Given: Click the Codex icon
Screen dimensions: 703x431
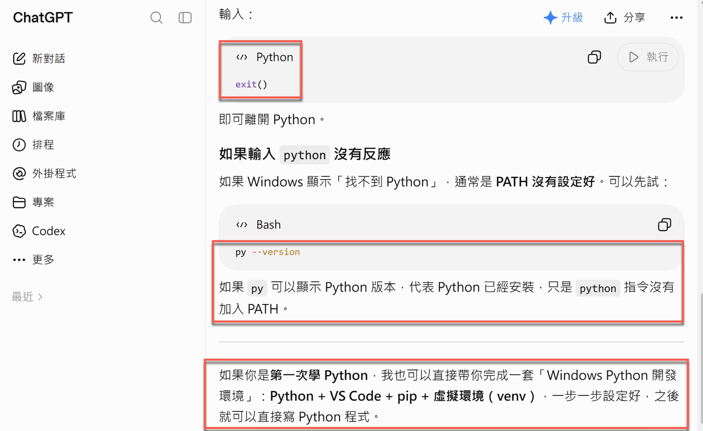Looking at the screenshot, I should 19,231.
